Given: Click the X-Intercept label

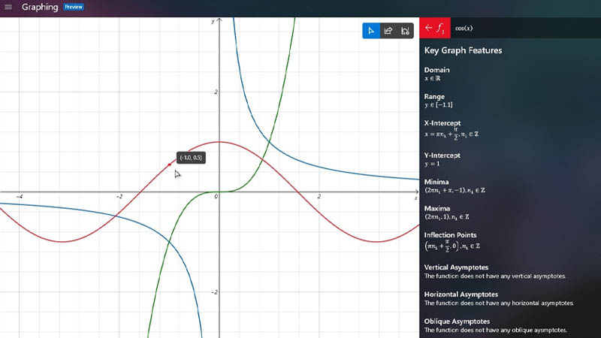Looking at the screenshot, I should 442,123.
